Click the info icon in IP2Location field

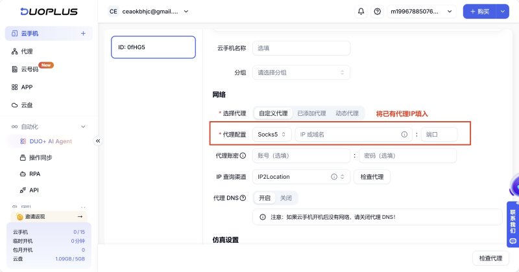tap(334, 177)
